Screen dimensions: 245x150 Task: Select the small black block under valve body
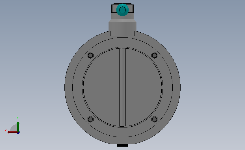pos(123,145)
